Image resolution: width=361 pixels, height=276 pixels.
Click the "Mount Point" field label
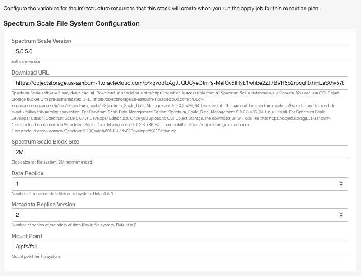(x=27, y=236)
